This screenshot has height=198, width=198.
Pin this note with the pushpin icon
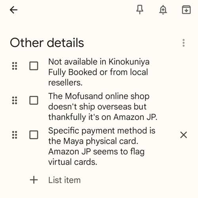pyautogui.click(x=140, y=10)
